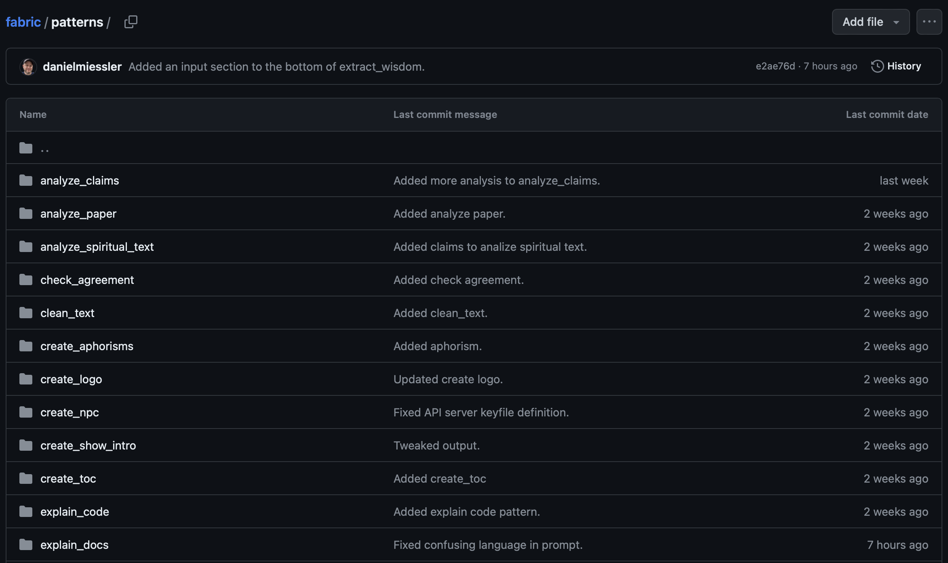Go to the fabric repository root
Image resolution: width=948 pixels, height=563 pixels.
[x=23, y=22]
